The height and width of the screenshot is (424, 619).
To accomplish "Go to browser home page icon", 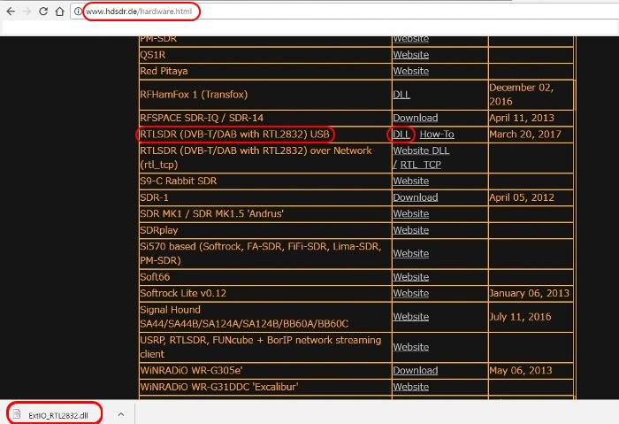I will point(59,12).
